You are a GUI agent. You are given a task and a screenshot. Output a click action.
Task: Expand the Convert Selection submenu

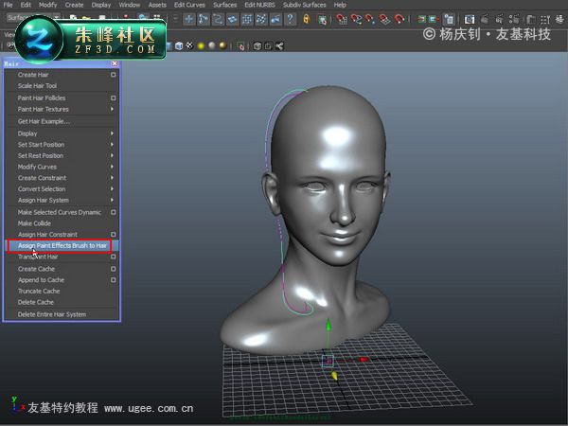click(112, 188)
